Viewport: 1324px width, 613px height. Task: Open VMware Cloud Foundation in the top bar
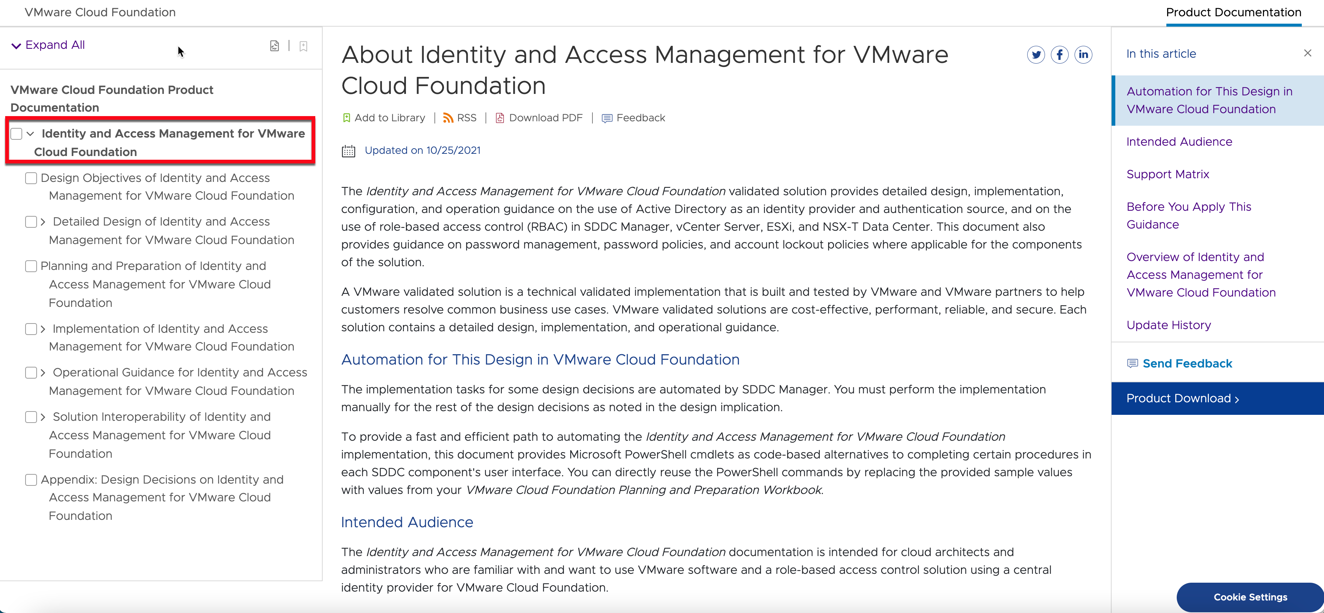click(x=99, y=12)
